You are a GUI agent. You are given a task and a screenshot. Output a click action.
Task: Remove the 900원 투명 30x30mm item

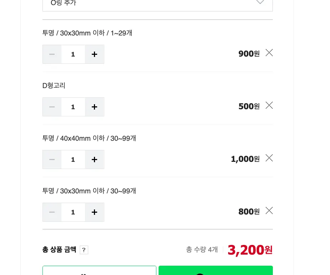coord(269,53)
